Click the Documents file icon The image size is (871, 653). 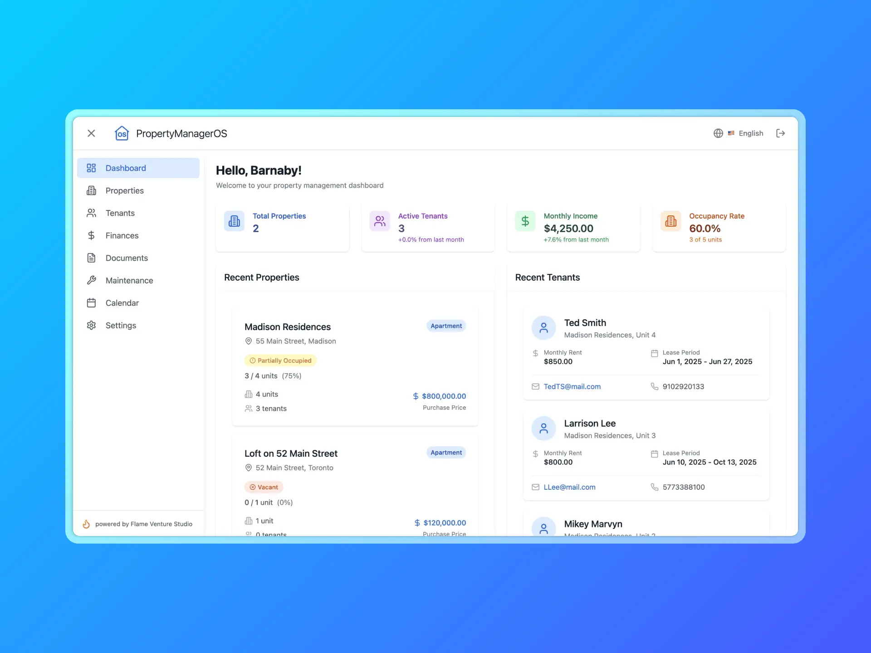click(x=91, y=258)
